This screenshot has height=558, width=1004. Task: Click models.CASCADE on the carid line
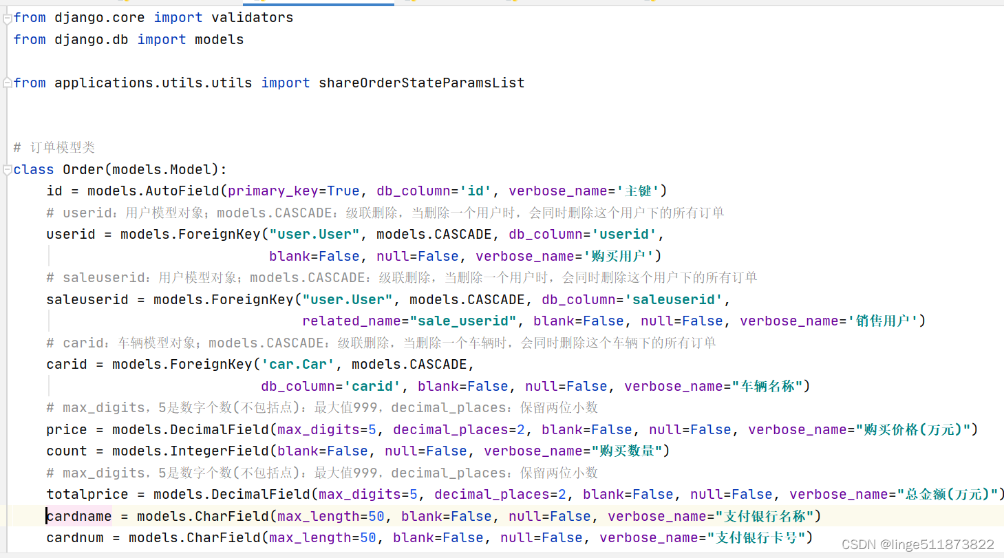pyautogui.click(x=409, y=365)
